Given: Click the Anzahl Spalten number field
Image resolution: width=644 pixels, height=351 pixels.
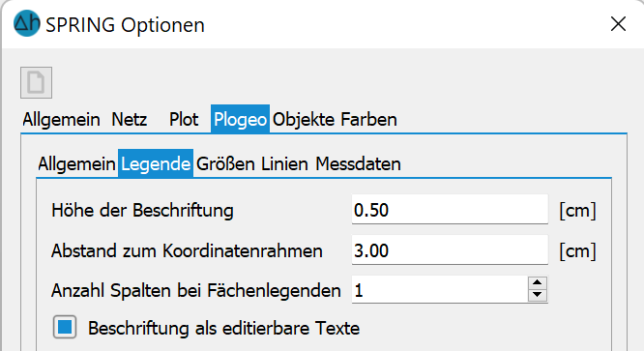Looking at the screenshot, I should pyautogui.click(x=440, y=290).
